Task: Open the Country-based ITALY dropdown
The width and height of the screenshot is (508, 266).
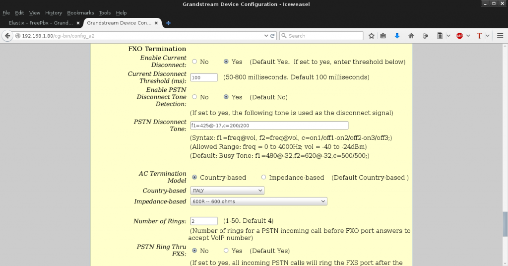Action: click(227, 191)
